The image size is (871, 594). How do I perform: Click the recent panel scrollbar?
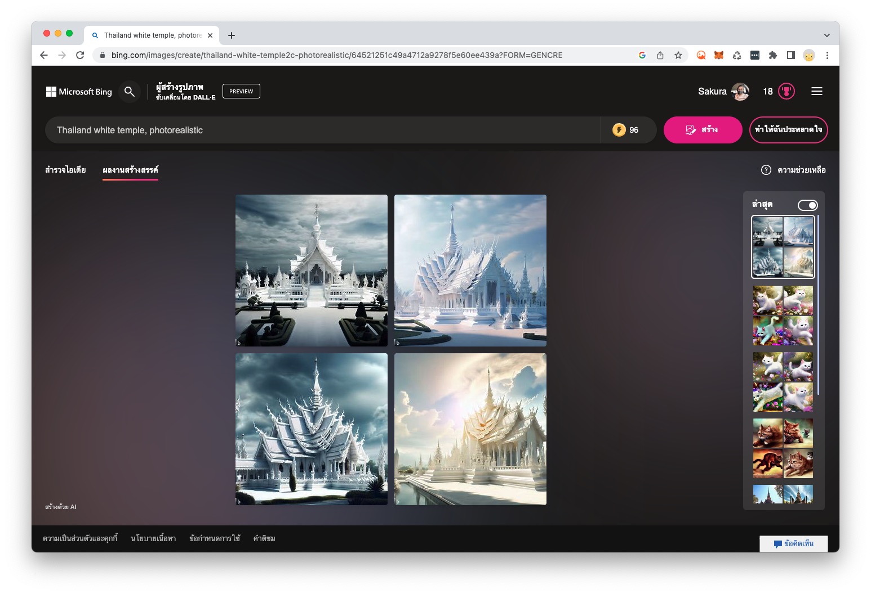pyautogui.click(x=818, y=304)
